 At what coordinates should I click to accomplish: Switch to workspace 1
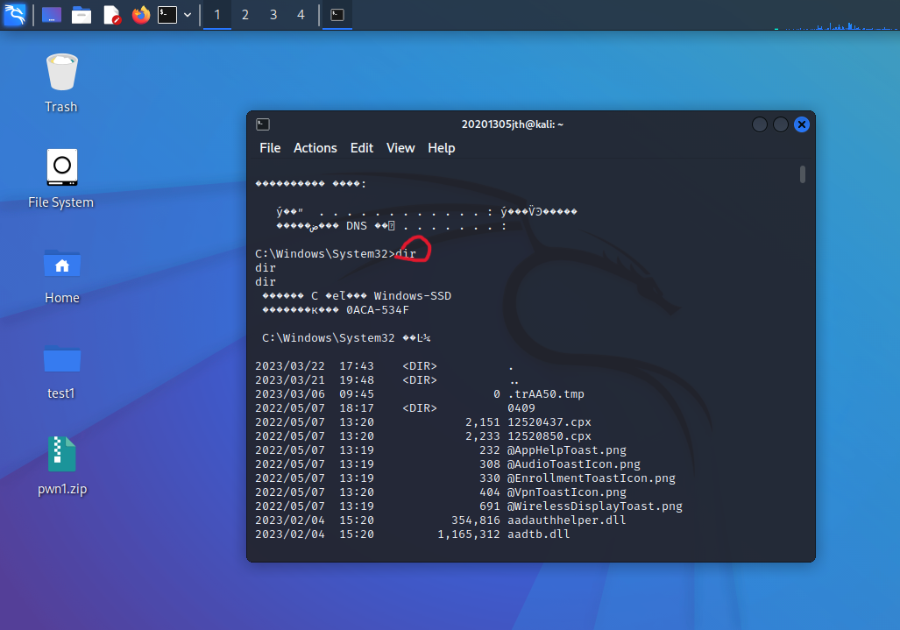(217, 15)
